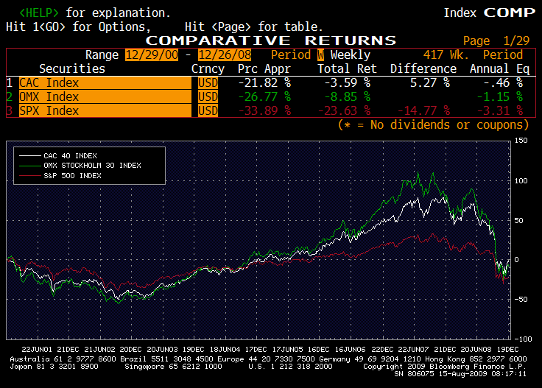Select the SPX Index security field
Image resolution: width=542 pixels, height=388 pixels.
click(x=105, y=110)
